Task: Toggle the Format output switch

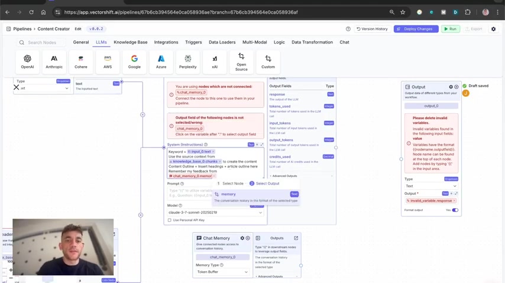Action: point(455,210)
